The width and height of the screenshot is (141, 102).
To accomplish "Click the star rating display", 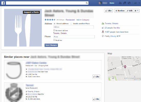I will click(x=50, y=20).
